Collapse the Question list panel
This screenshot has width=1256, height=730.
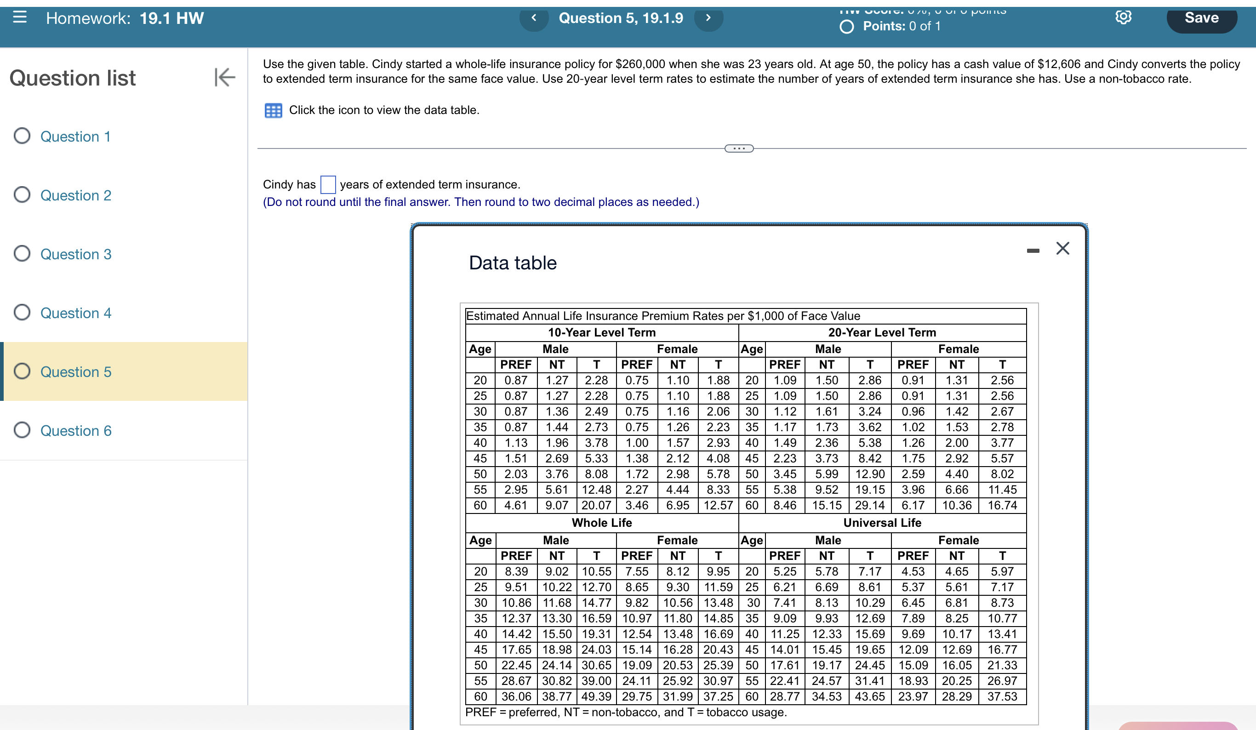click(224, 77)
